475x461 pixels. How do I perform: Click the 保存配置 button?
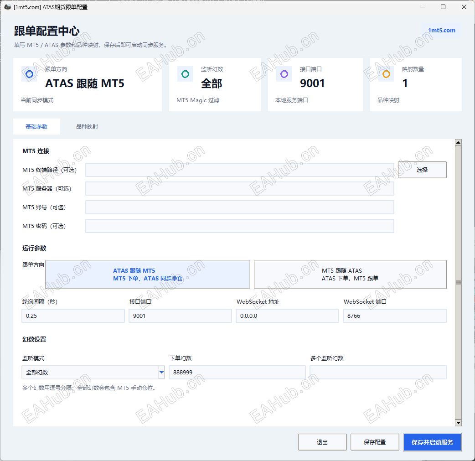pos(375,442)
